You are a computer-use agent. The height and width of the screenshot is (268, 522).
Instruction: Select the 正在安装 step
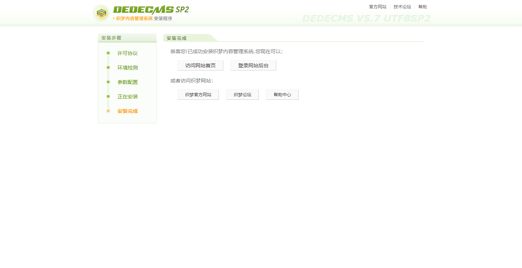(128, 97)
